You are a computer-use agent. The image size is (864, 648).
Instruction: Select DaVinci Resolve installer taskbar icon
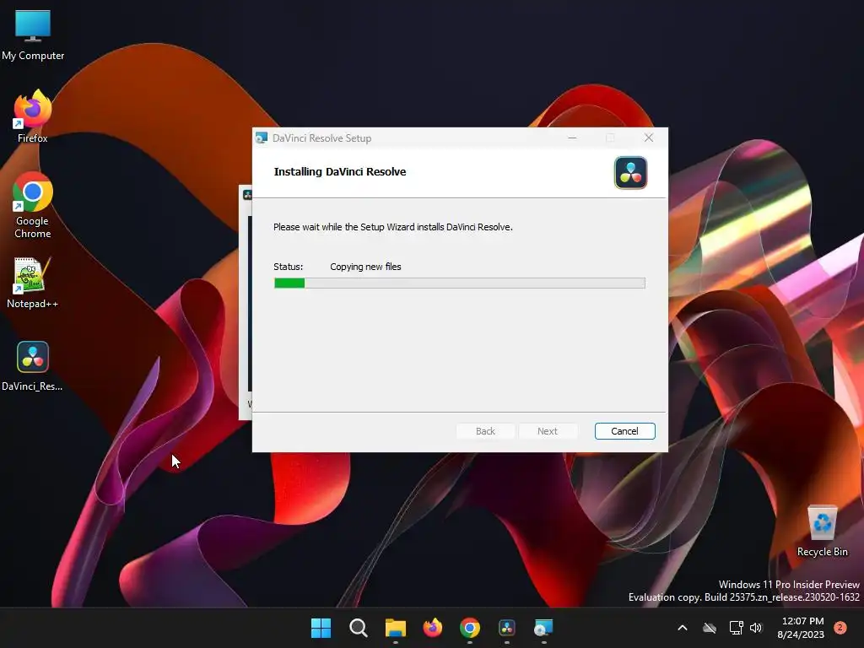point(507,628)
